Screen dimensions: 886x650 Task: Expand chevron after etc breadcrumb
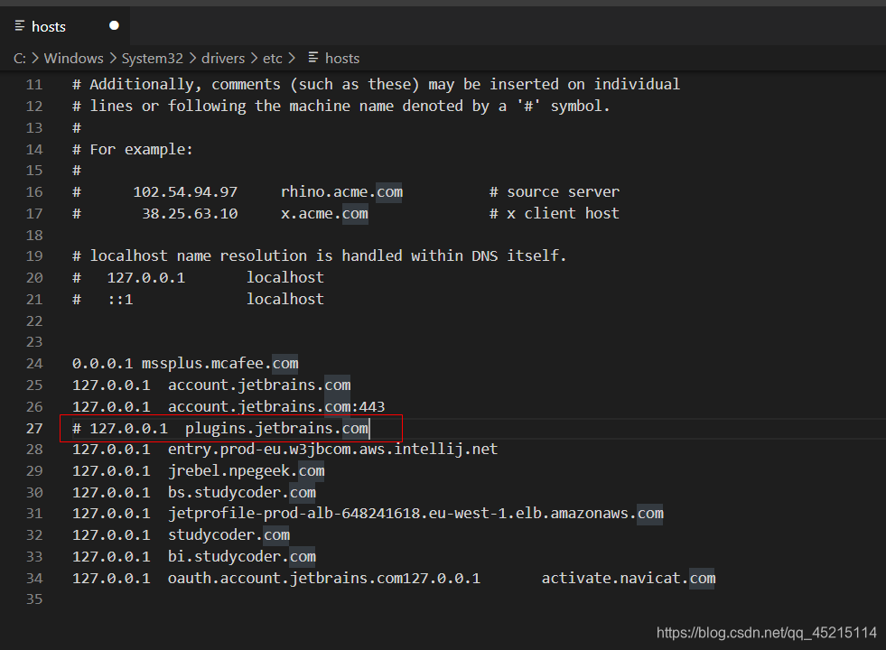292,58
